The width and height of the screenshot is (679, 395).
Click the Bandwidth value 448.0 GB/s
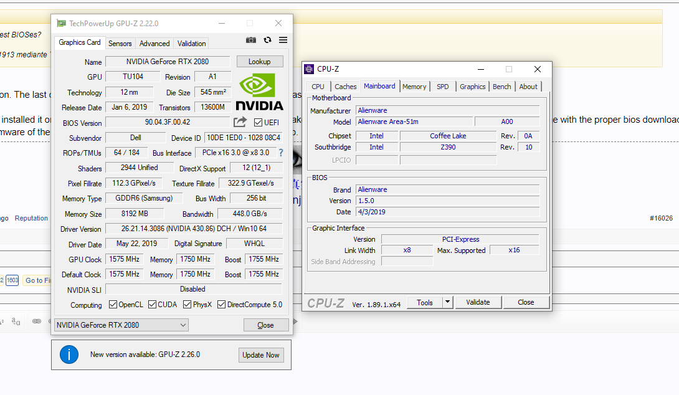250,214
